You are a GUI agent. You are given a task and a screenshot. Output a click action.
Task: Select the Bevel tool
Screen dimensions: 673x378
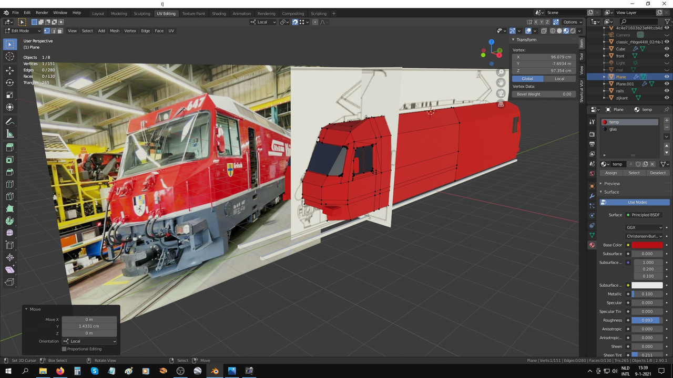pyautogui.click(x=9, y=172)
